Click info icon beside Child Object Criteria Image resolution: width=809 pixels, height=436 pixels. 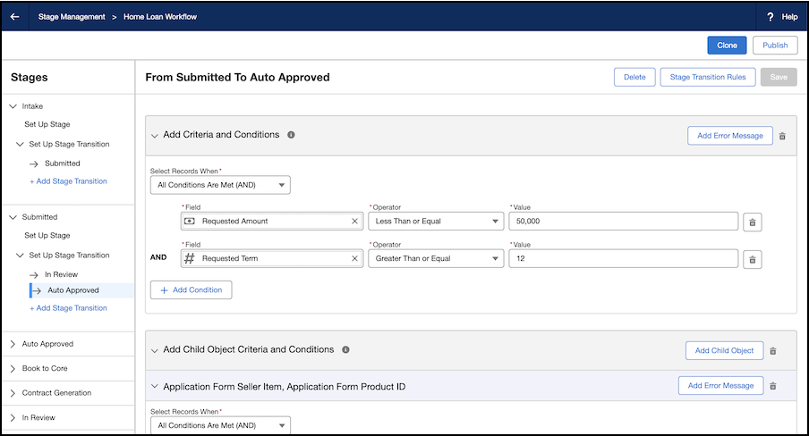[345, 350]
